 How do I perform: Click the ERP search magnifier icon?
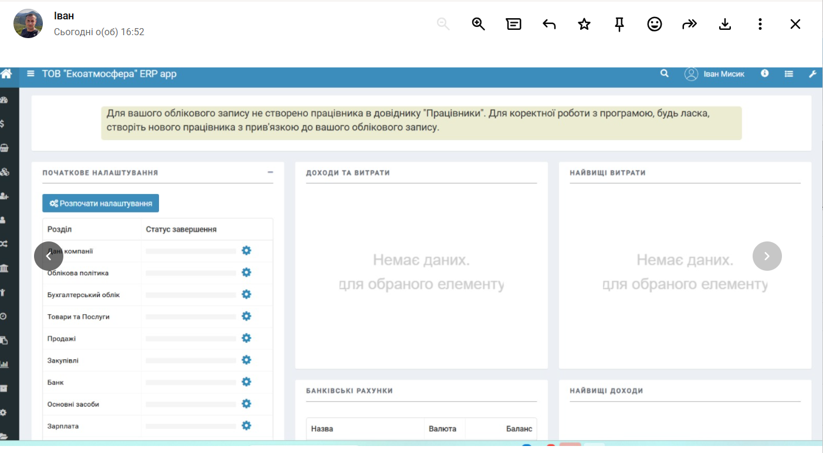665,74
